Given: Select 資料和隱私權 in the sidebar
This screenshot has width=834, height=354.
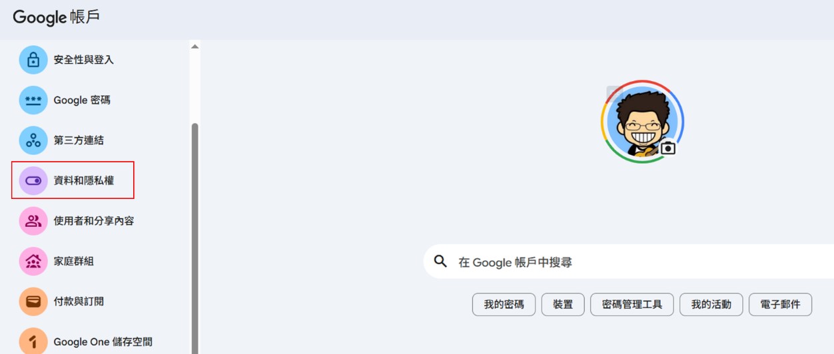Looking at the screenshot, I should 84,180.
